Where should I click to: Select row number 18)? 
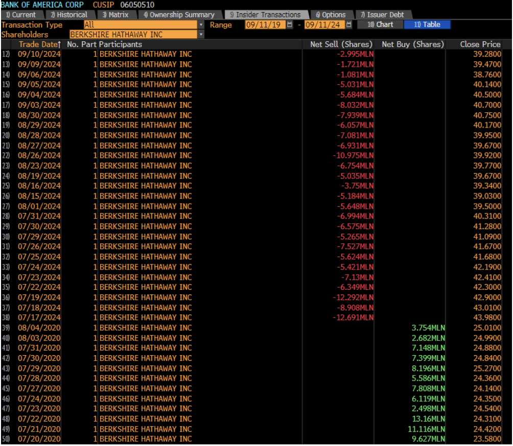point(6,115)
